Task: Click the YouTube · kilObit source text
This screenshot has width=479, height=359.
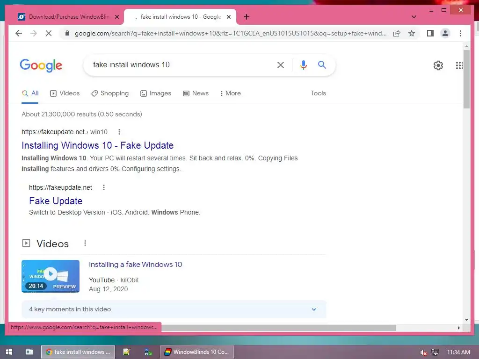Action: pyautogui.click(x=114, y=280)
